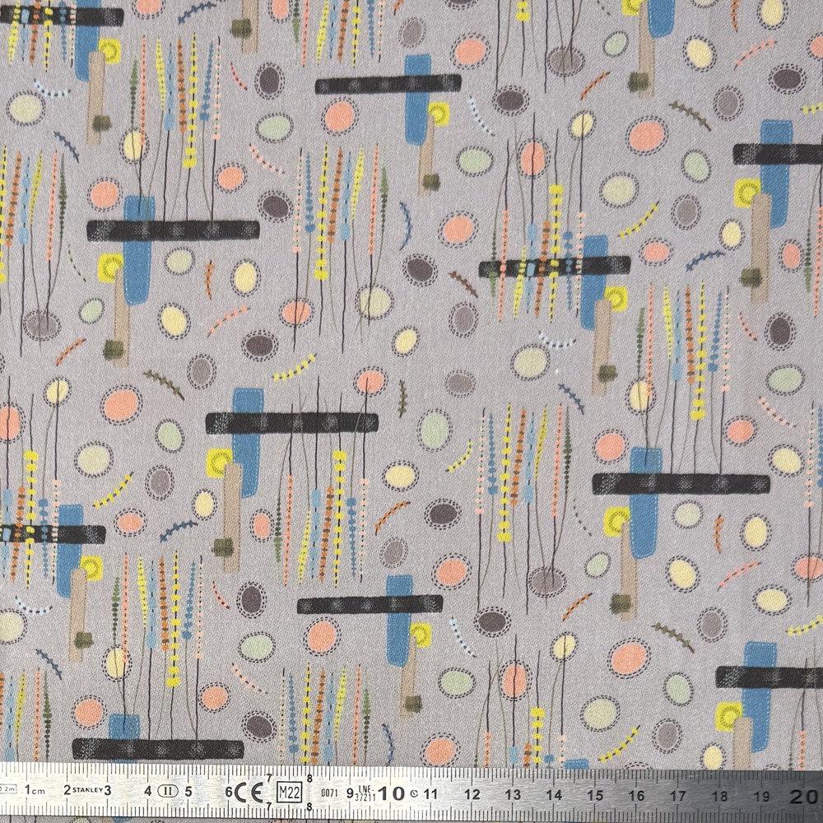Click the number 5 on the ruler
Screen dimensions: 823x823
(188, 791)
